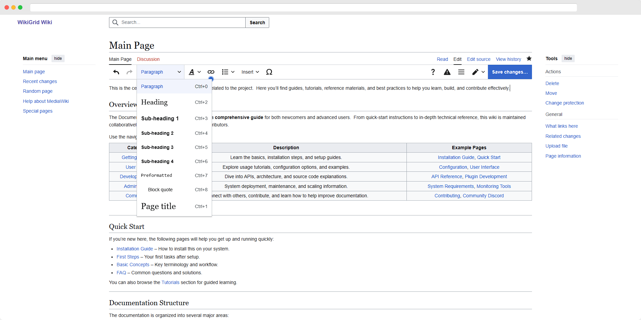This screenshot has width=641, height=320.
Task: Click the watchlist star icon
Action: click(529, 58)
